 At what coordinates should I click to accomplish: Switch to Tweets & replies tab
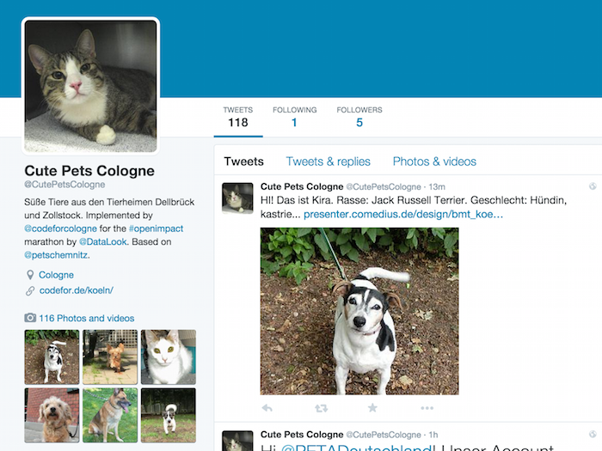(328, 162)
